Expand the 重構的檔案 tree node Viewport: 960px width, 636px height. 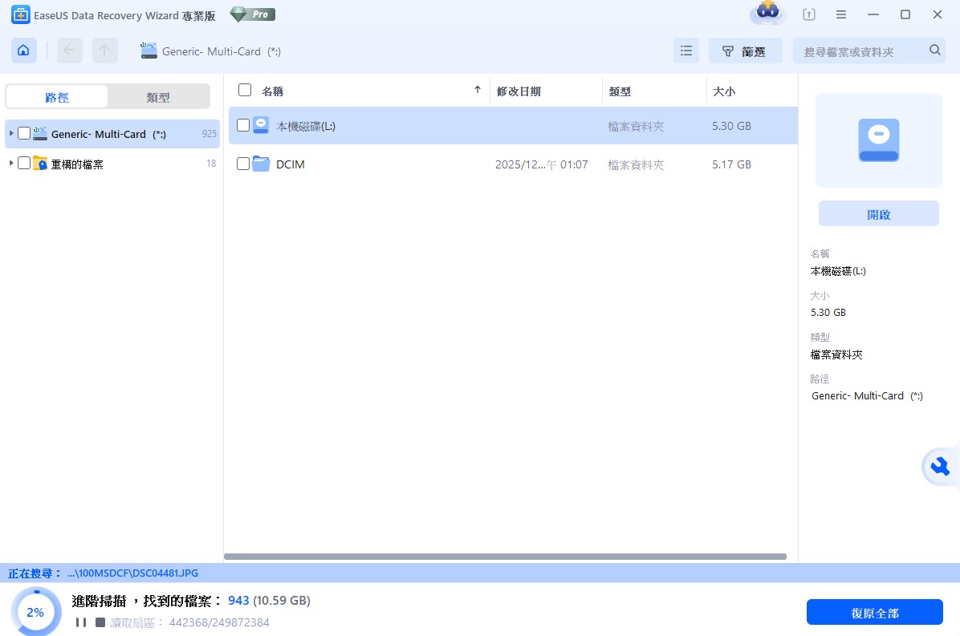click(11, 163)
